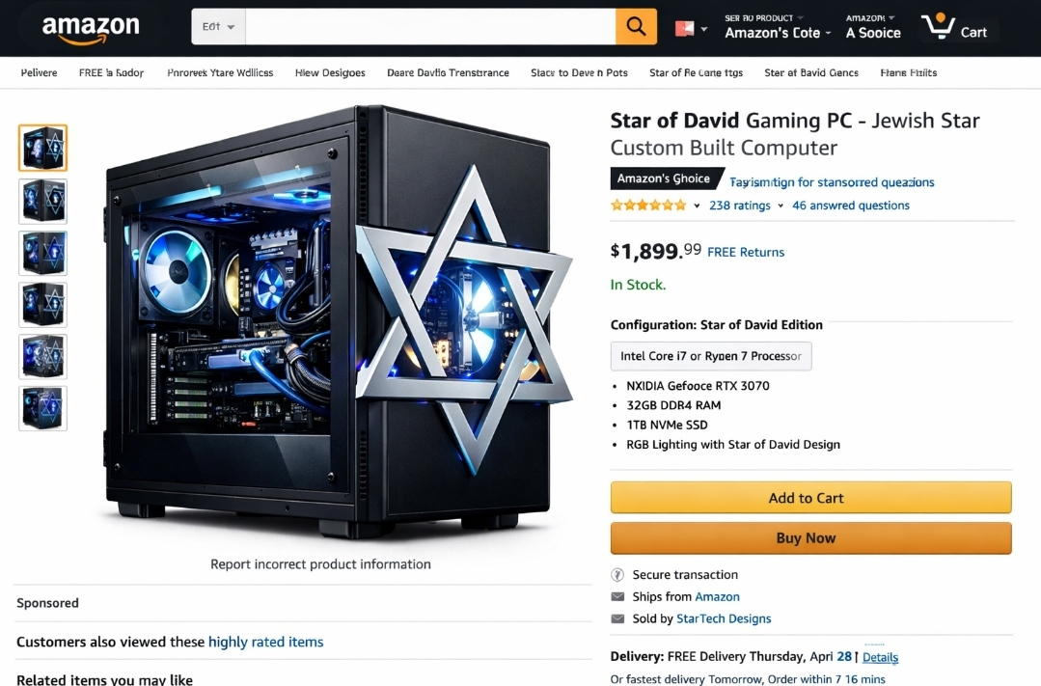This screenshot has height=686, width=1041.
Task: Select the second product thumbnail
Action: pyautogui.click(x=43, y=201)
